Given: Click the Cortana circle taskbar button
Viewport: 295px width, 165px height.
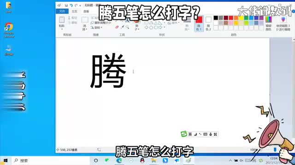Looking at the screenshot, I should (x=96, y=160).
